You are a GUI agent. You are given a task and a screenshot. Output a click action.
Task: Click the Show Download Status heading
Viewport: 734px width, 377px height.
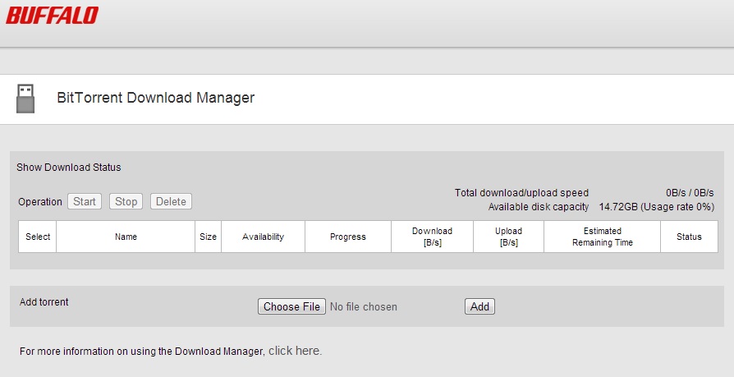pyautogui.click(x=69, y=168)
